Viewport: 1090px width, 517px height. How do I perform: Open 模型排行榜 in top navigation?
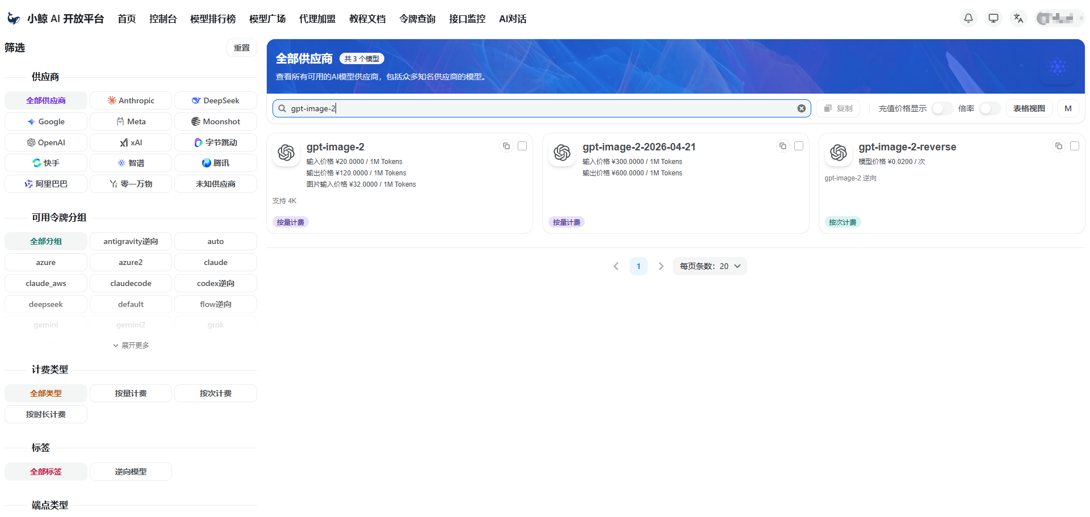(213, 19)
